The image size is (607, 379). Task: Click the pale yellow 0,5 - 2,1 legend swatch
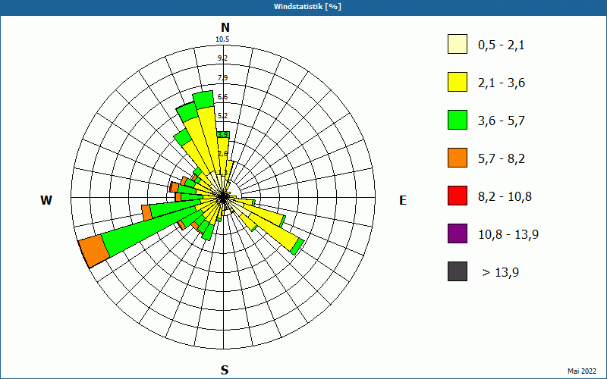tap(458, 44)
